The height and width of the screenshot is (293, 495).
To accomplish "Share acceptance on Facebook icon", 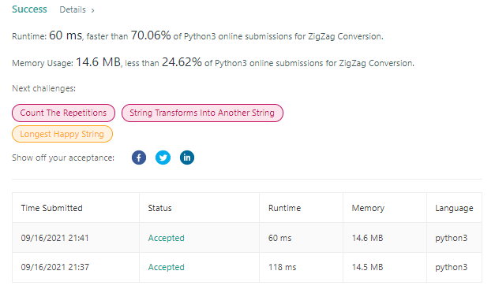I will (139, 158).
